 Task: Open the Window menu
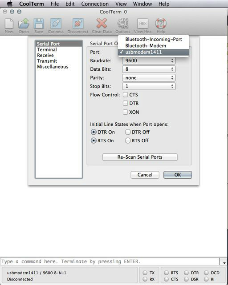(x=142, y=4)
